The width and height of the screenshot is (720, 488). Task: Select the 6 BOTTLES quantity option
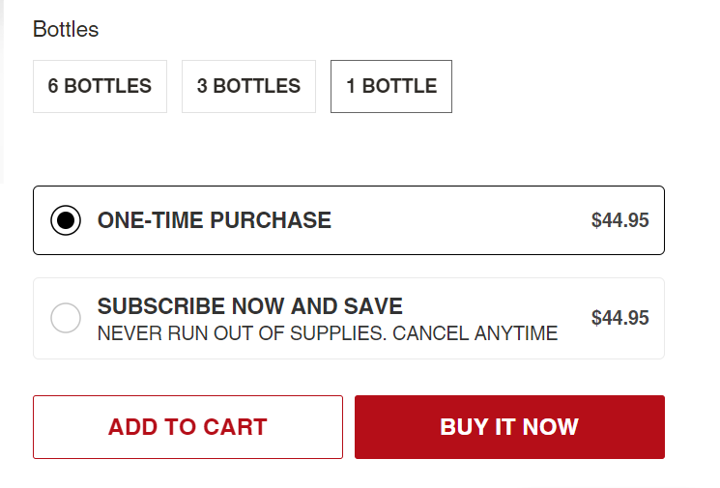coord(100,86)
